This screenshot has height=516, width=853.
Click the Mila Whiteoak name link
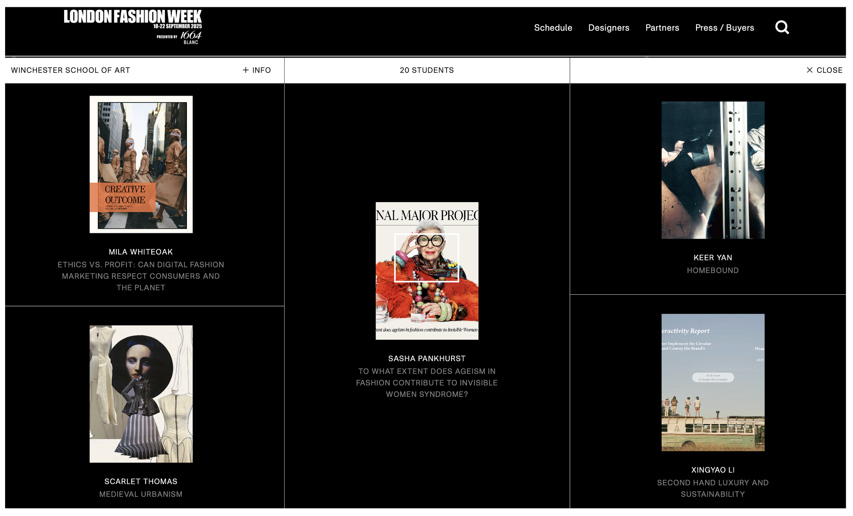point(141,252)
